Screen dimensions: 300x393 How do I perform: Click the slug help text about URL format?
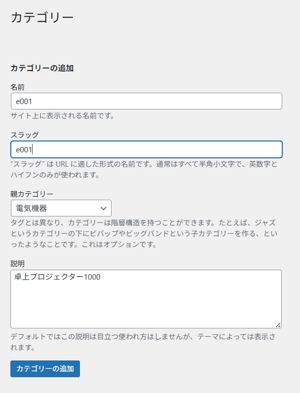pyautogui.click(x=144, y=170)
